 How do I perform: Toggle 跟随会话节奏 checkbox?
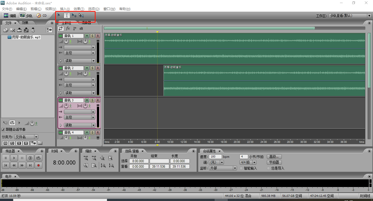tap(3, 129)
